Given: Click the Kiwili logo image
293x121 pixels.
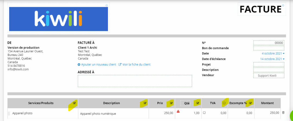Looking at the screenshot, I should [x=59, y=19].
